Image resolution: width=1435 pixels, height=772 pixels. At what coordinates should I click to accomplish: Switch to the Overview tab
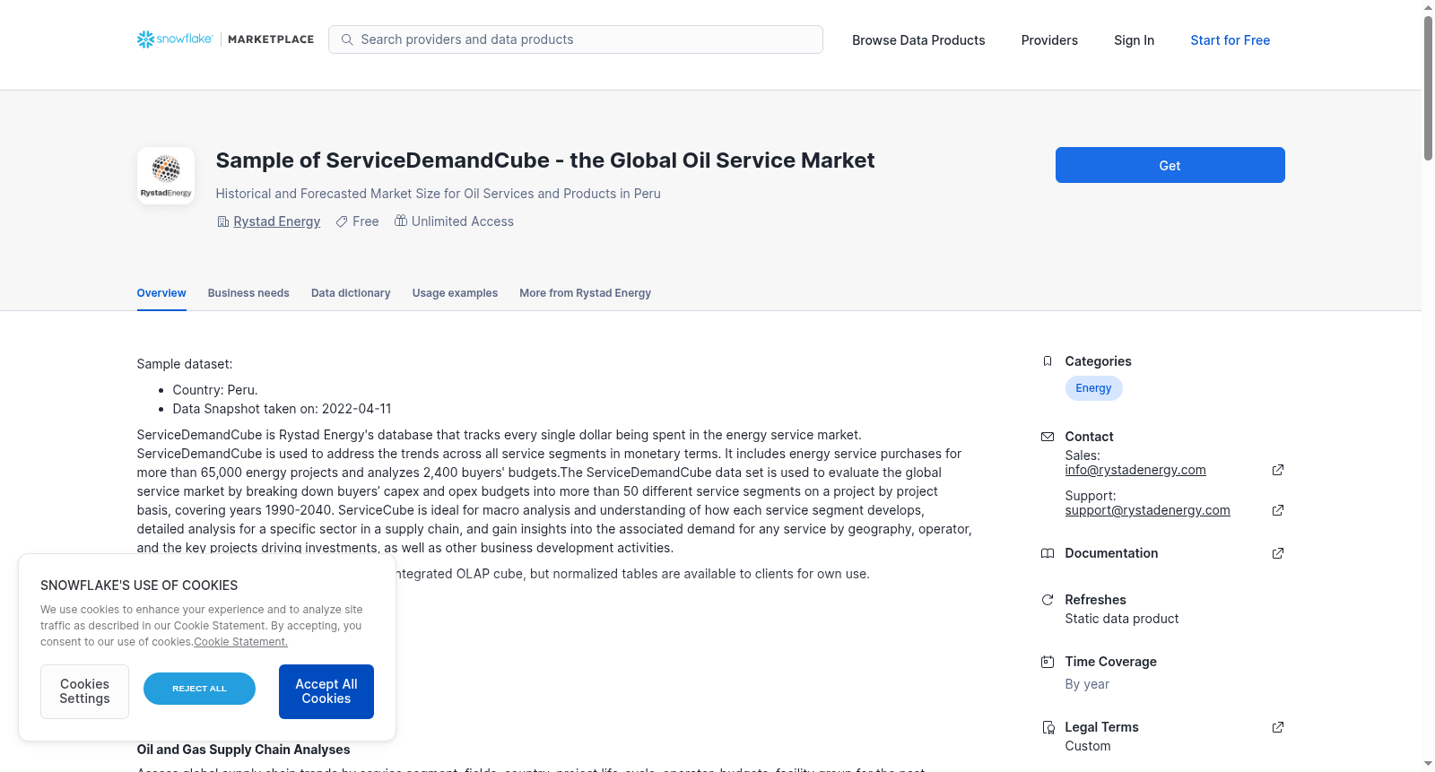pyautogui.click(x=161, y=293)
